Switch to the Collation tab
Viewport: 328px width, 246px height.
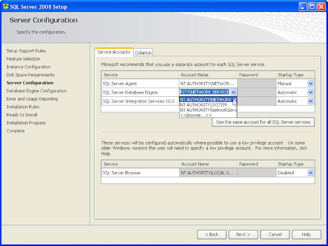[143, 53]
